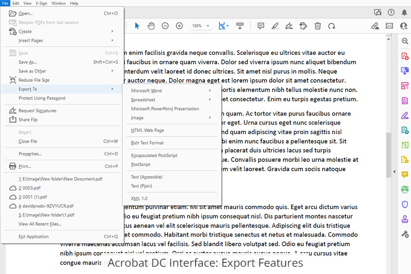This screenshot has height=274, width=411.
Task: Click the vertical scrollbar thumb
Action: click(388, 155)
